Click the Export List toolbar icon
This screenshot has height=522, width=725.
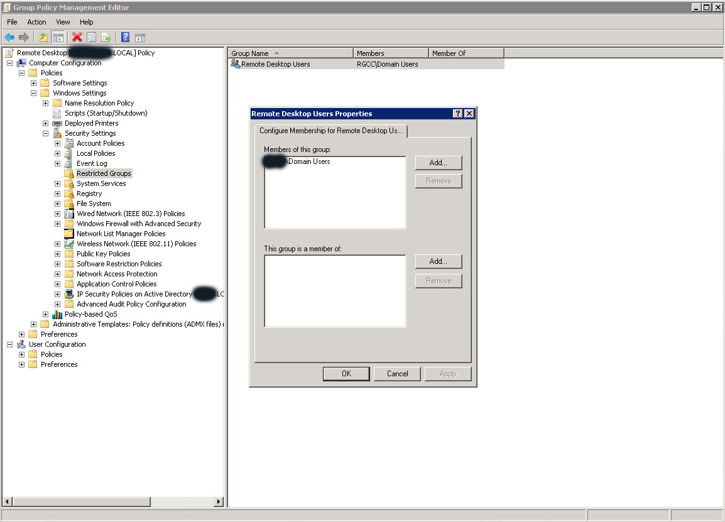pos(107,37)
